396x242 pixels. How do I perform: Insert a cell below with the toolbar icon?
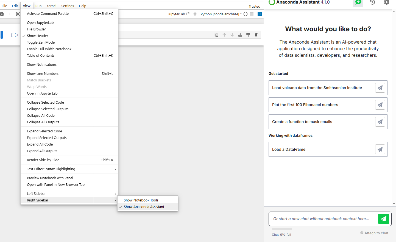click(248, 35)
